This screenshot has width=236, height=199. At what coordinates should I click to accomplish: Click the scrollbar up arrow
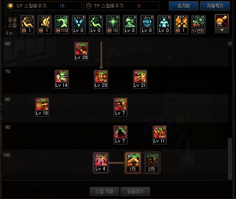click(230, 44)
